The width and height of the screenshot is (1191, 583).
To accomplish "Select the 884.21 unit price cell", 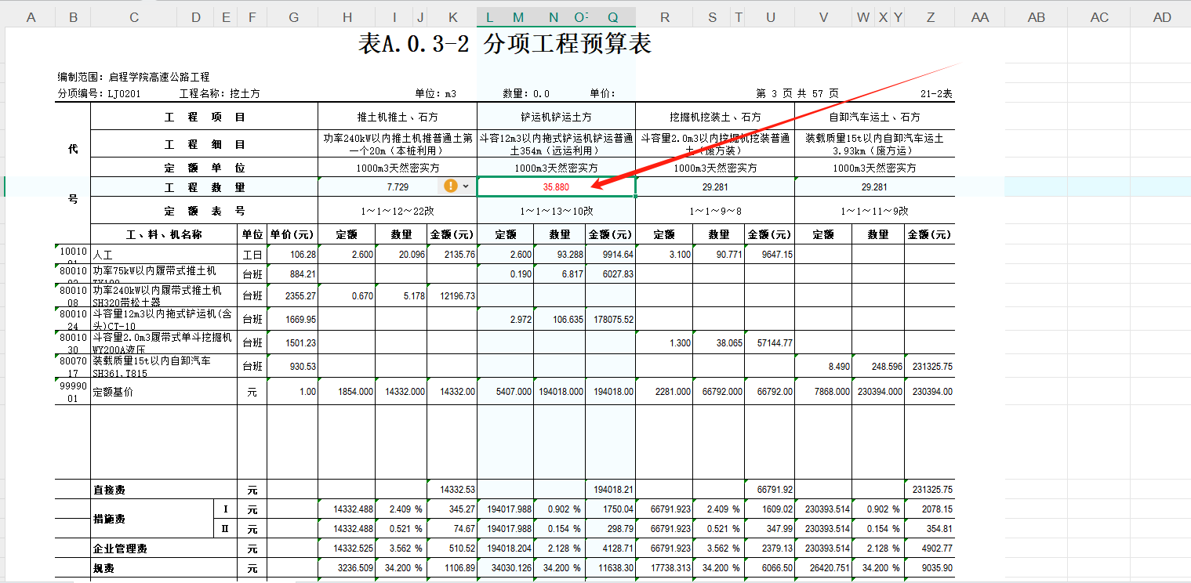I will [292, 274].
